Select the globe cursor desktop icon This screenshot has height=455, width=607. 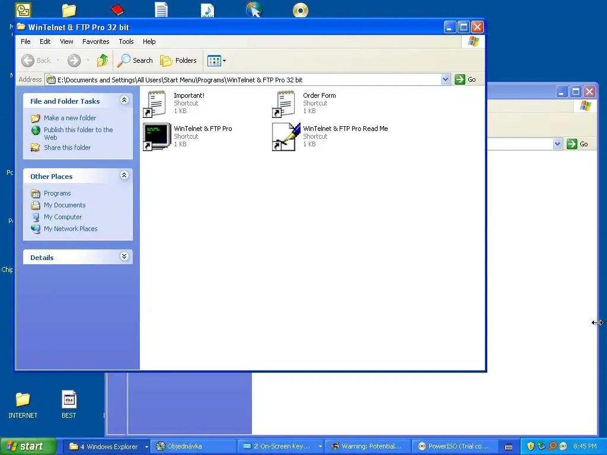pyautogui.click(x=254, y=9)
